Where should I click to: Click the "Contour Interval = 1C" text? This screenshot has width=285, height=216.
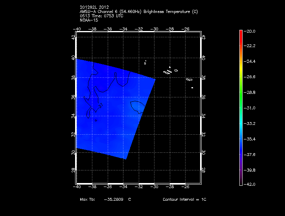click(x=184, y=200)
